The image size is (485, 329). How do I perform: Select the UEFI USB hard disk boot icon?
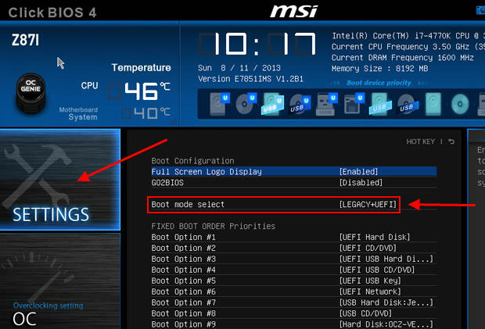272,104
